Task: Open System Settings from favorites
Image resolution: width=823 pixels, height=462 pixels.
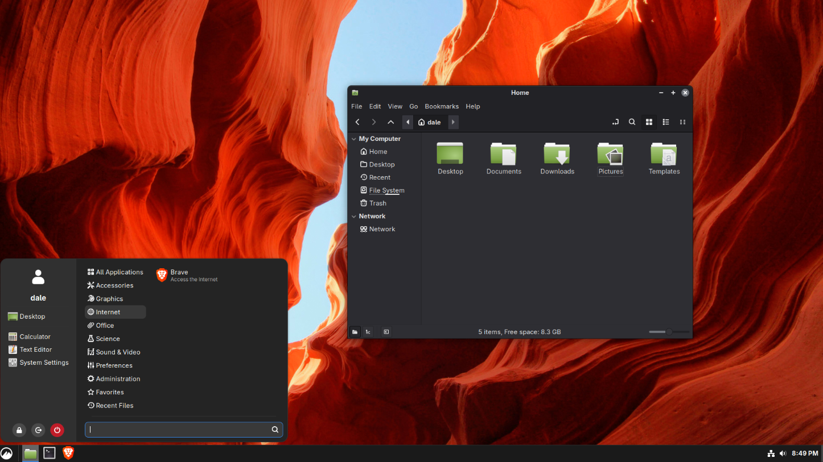Action: pyautogui.click(x=43, y=363)
